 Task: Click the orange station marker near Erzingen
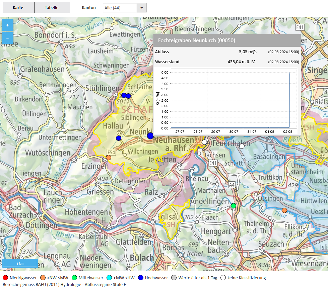click(x=108, y=158)
